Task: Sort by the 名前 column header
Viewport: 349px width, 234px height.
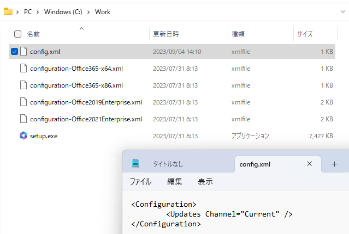Action: point(33,34)
